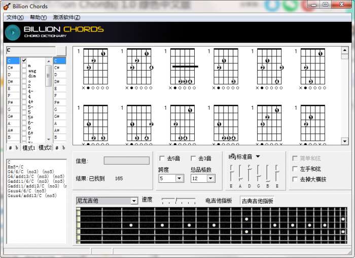Open the 文件(X) menu
The height and width of the screenshot is (258, 355).
click(15, 17)
